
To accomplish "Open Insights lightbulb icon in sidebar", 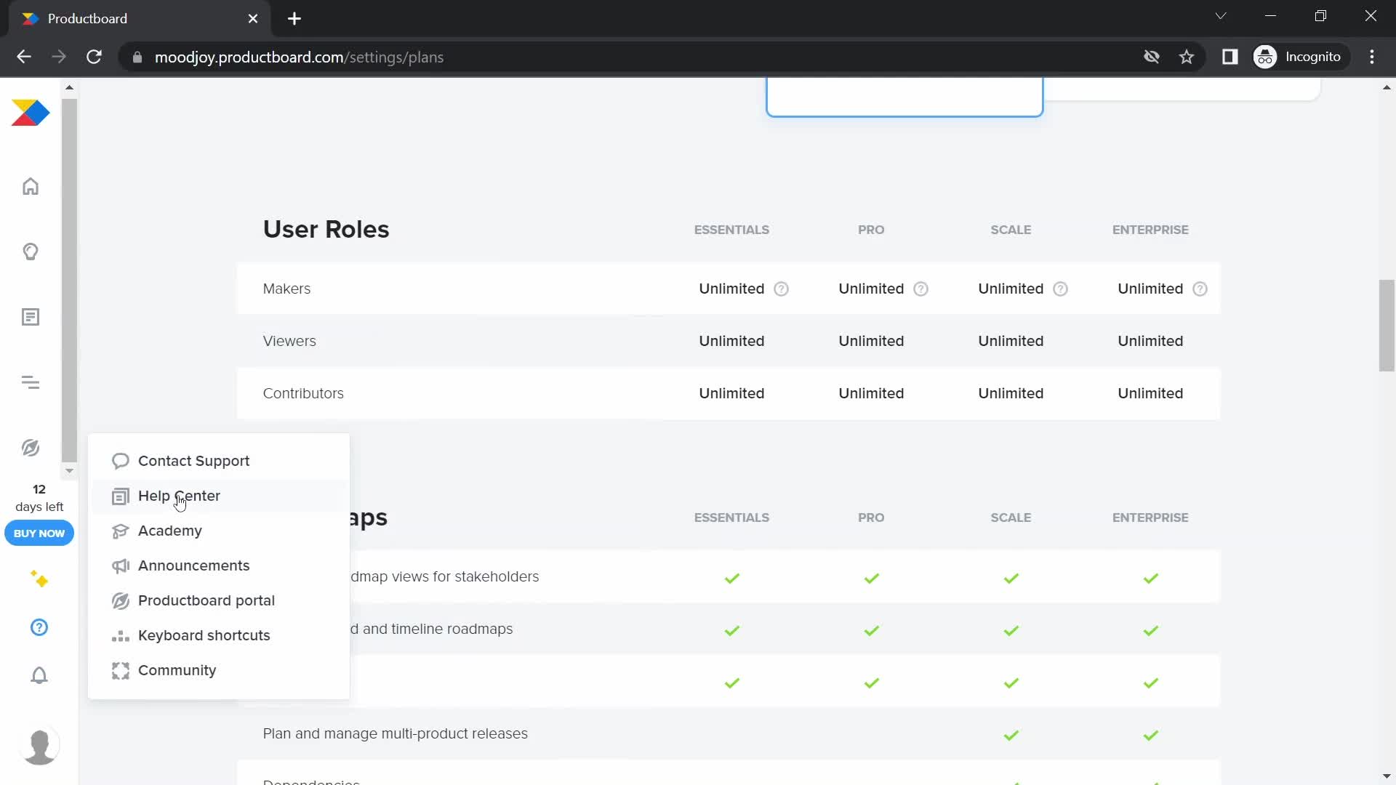I will pos(31,251).
